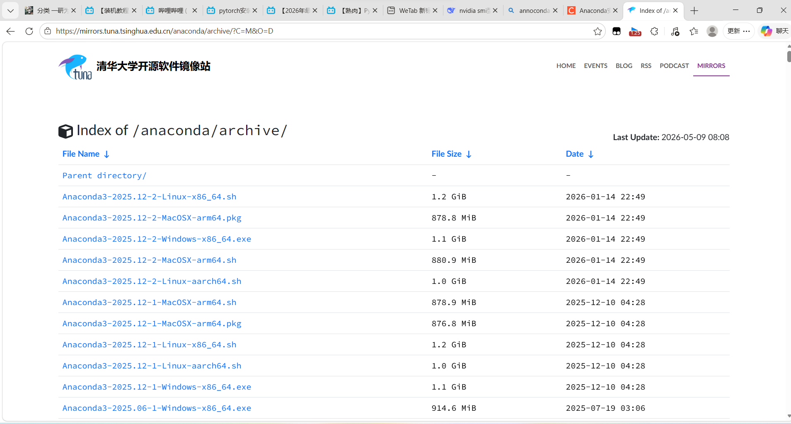
Task: Download Anaconda3-2025.12-2-Windows-x86_64.exe
Action: tap(157, 239)
